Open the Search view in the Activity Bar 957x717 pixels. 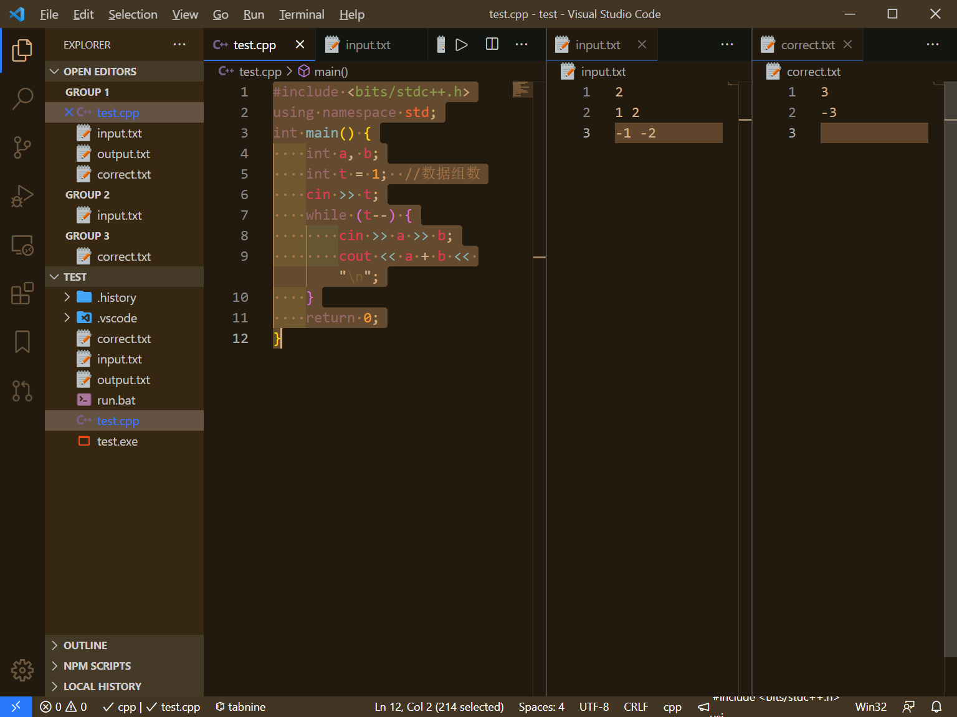(x=22, y=98)
